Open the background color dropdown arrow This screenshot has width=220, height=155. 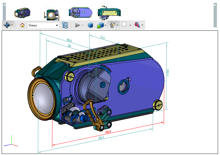click(x=130, y=25)
